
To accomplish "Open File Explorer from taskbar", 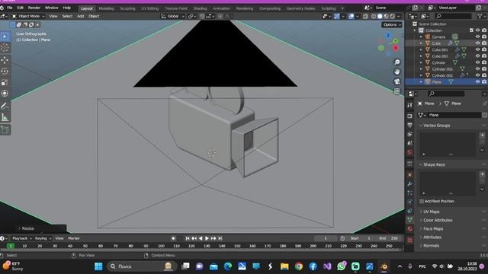I will pyautogui.click(x=284, y=266).
